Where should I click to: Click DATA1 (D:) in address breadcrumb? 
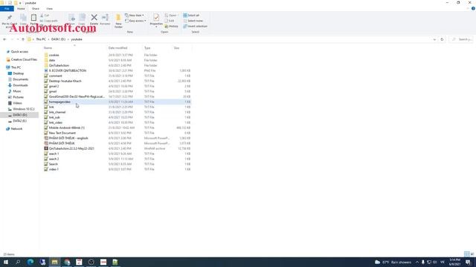pos(58,39)
